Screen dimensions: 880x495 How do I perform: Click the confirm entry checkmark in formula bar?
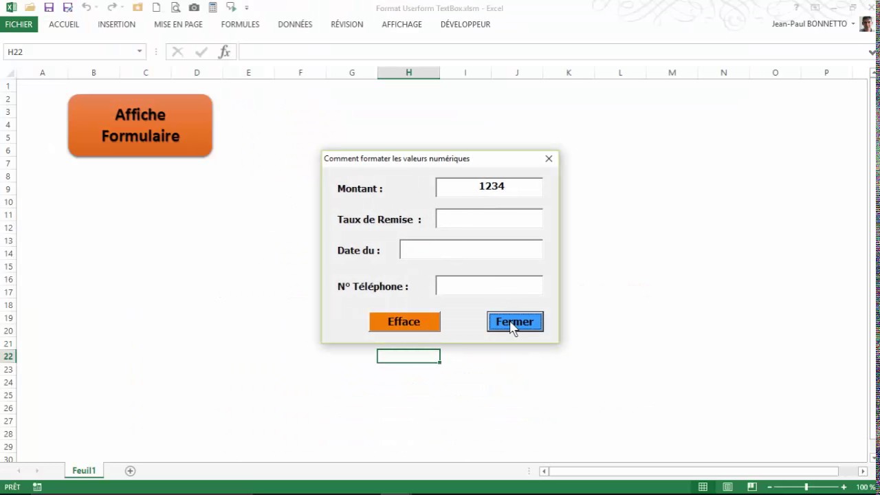201,52
